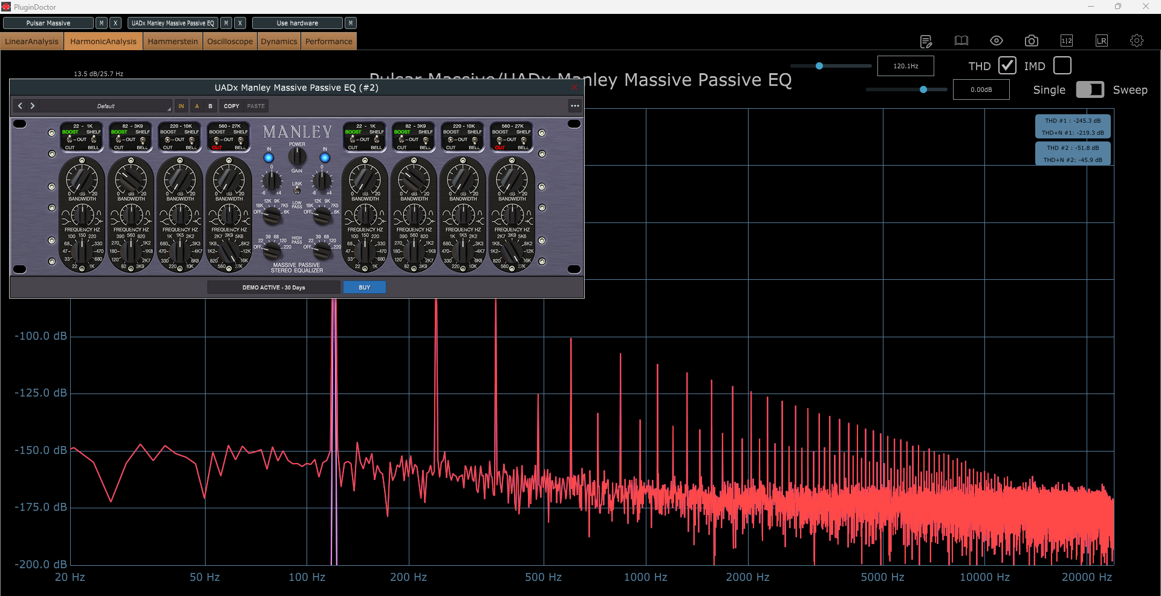Screen dimensions: 1161x596
Task: Enable the IMD checkbox
Action: click(x=1062, y=65)
